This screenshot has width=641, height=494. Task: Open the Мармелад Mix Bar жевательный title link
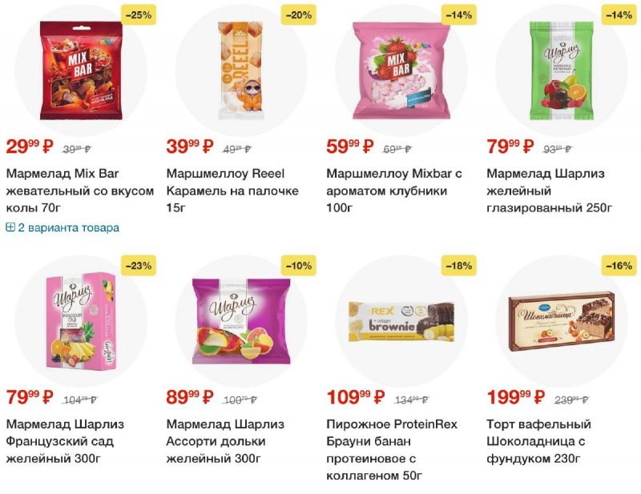(x=79, y=191)
